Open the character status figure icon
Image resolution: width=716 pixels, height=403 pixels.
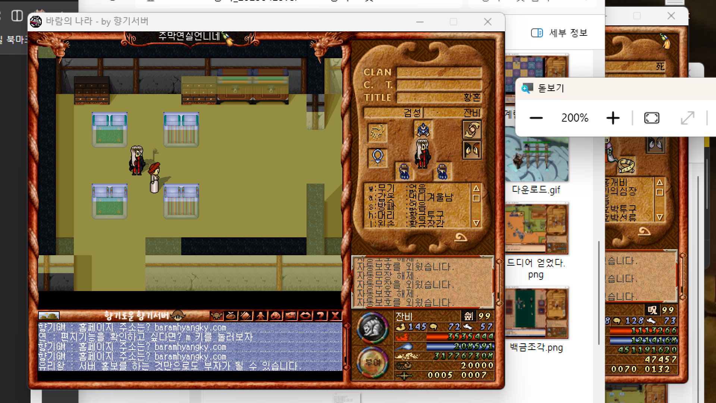261,316
